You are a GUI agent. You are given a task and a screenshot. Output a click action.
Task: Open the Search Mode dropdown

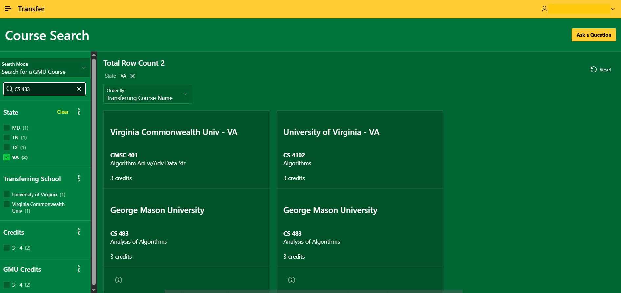tap(45, 68)
